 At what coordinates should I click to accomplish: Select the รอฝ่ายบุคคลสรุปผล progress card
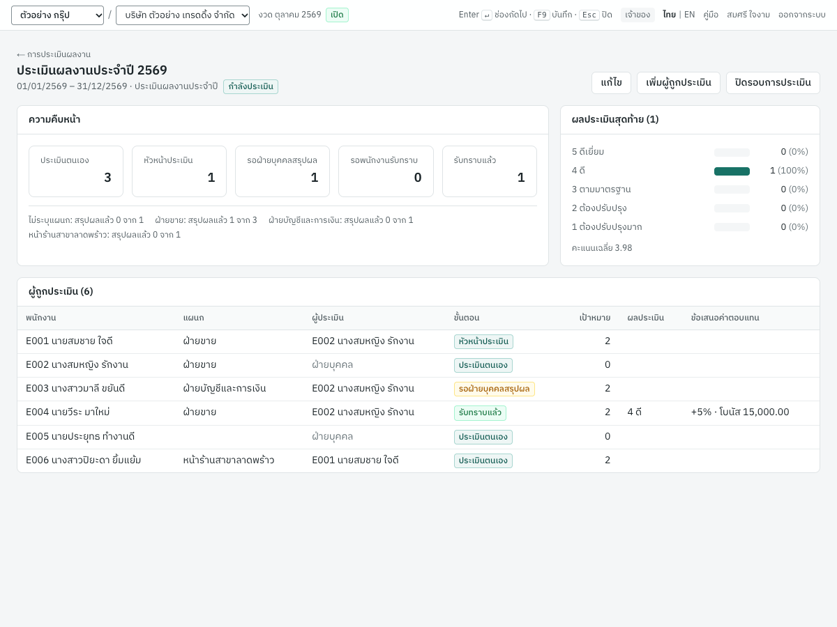(x=282, y=171)
